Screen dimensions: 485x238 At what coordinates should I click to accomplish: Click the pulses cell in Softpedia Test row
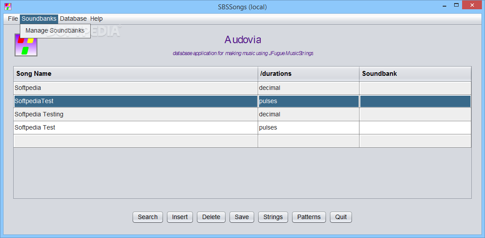click(x=308, y=127)
